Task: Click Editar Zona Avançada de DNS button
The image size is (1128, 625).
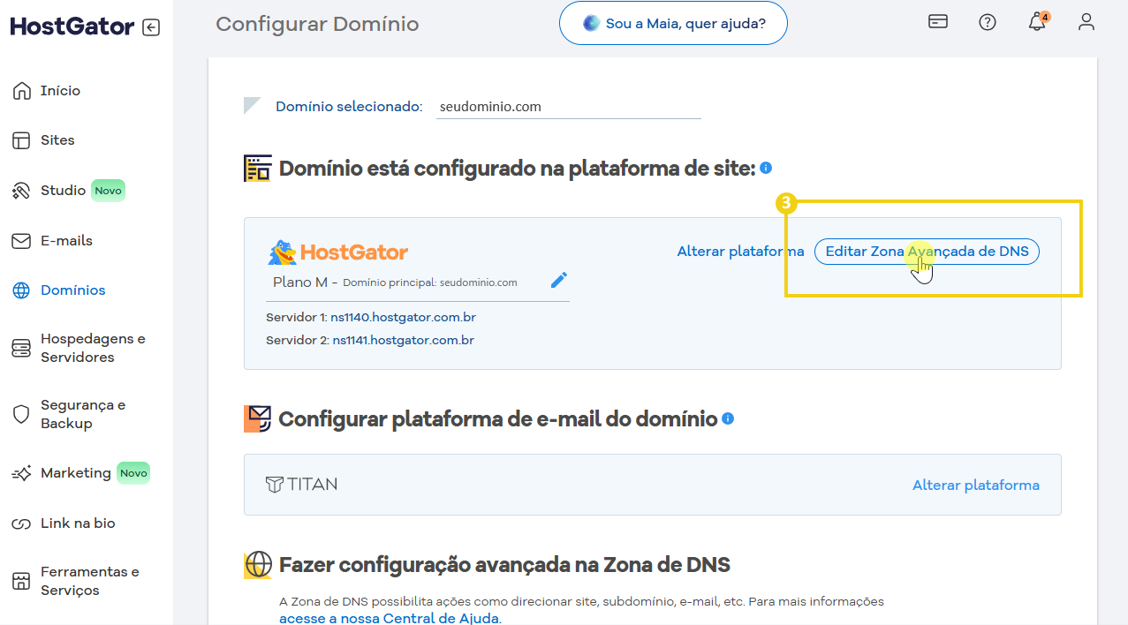Action: pos(927,252)
